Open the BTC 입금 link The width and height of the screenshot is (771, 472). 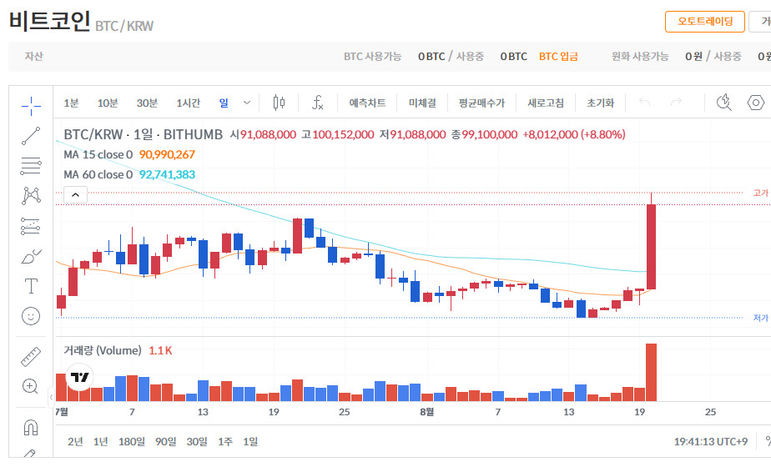[x=558, y=57]
